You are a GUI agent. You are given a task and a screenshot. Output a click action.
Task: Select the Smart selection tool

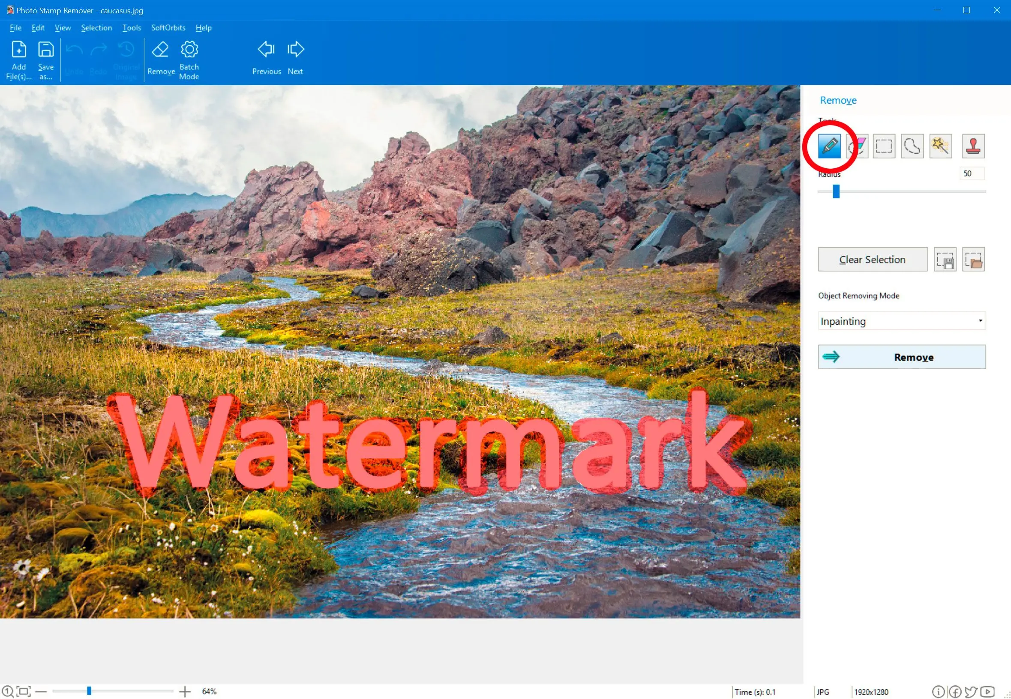point(941,145)
